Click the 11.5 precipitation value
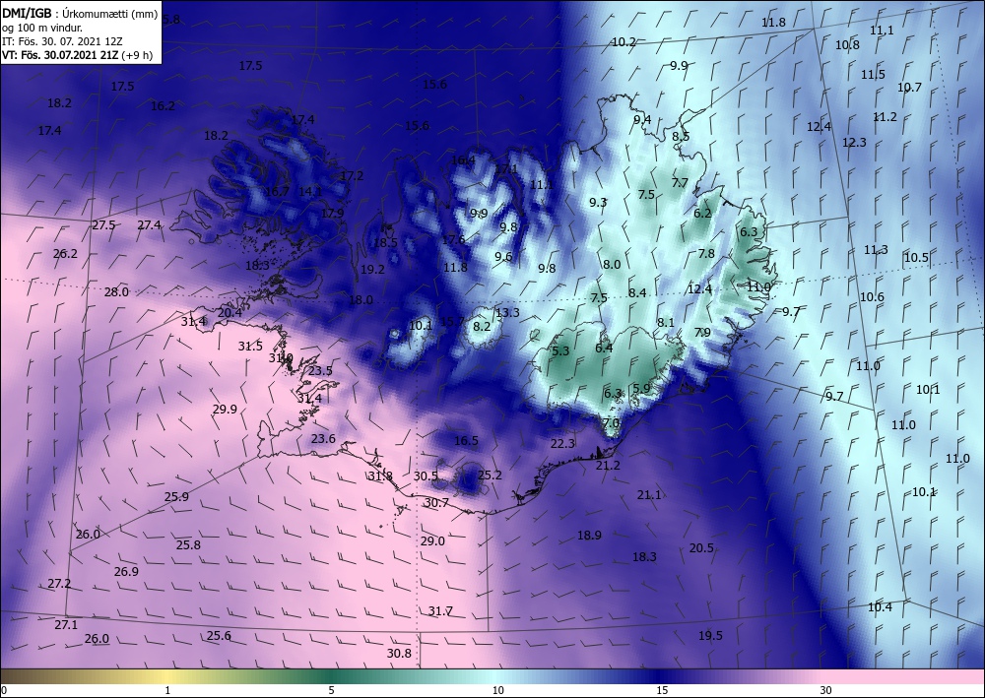The width and height of the screenshot is (985, 698). point(873,74)
